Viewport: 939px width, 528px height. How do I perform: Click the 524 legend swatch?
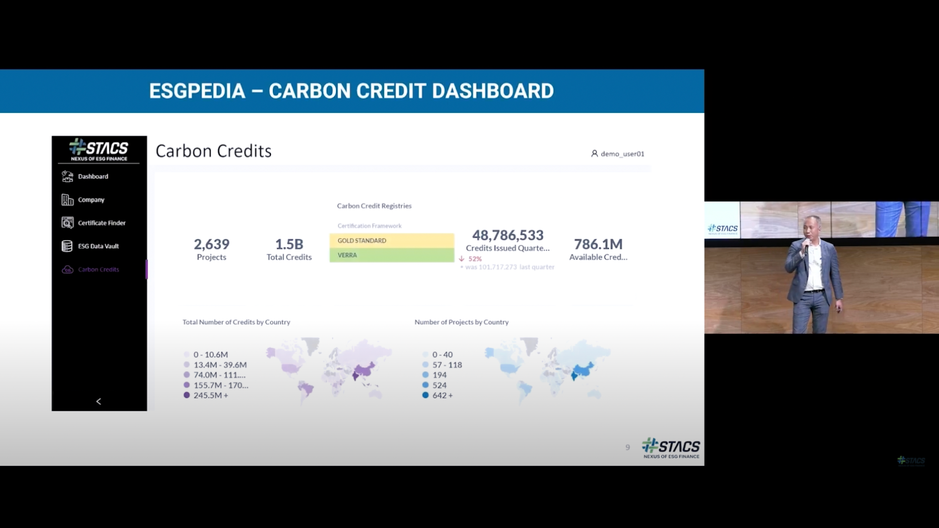click(425, 385)
